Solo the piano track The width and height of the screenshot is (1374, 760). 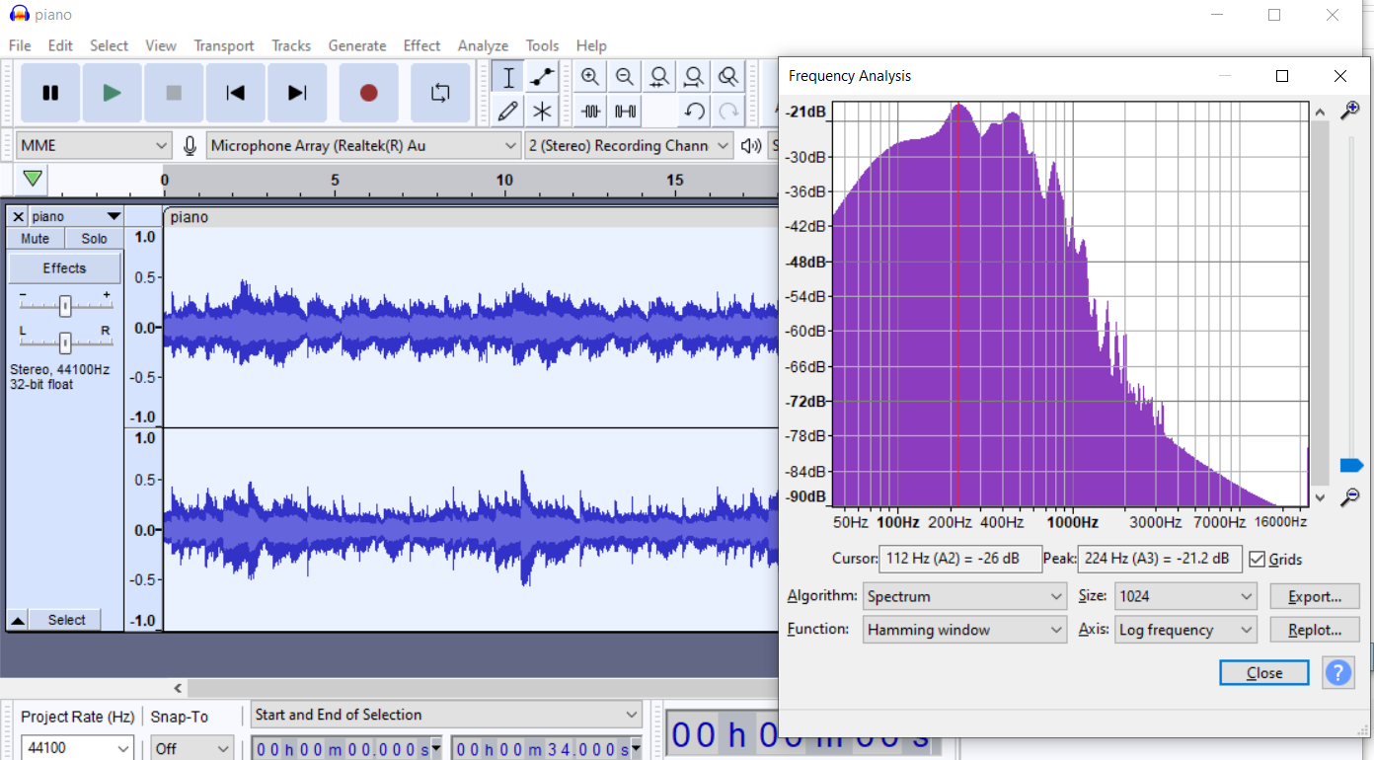click(94, 239)
